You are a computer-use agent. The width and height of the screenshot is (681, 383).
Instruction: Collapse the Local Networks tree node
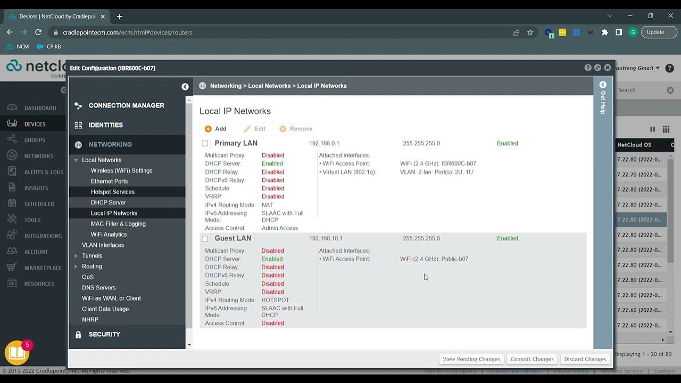pos(76,160)
